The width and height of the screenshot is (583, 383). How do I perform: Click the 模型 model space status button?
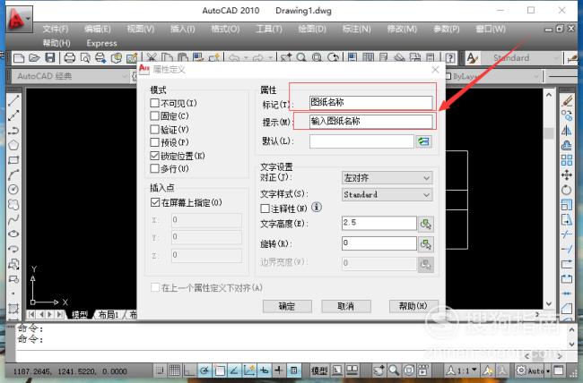[x=319, y=370]
